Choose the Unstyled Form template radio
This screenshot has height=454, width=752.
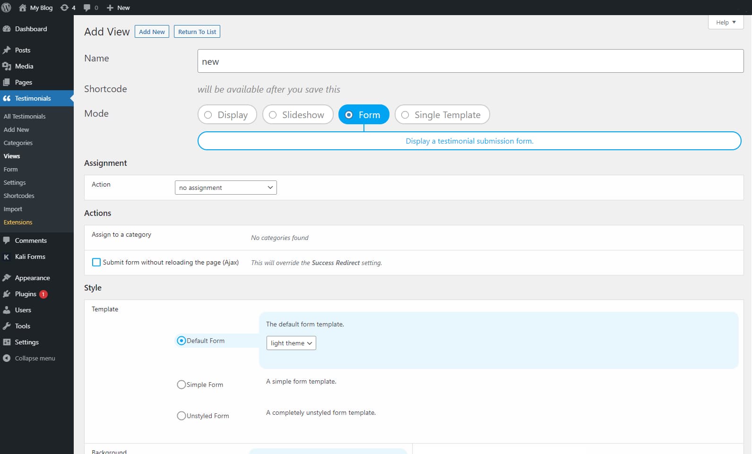pos(181,416)
